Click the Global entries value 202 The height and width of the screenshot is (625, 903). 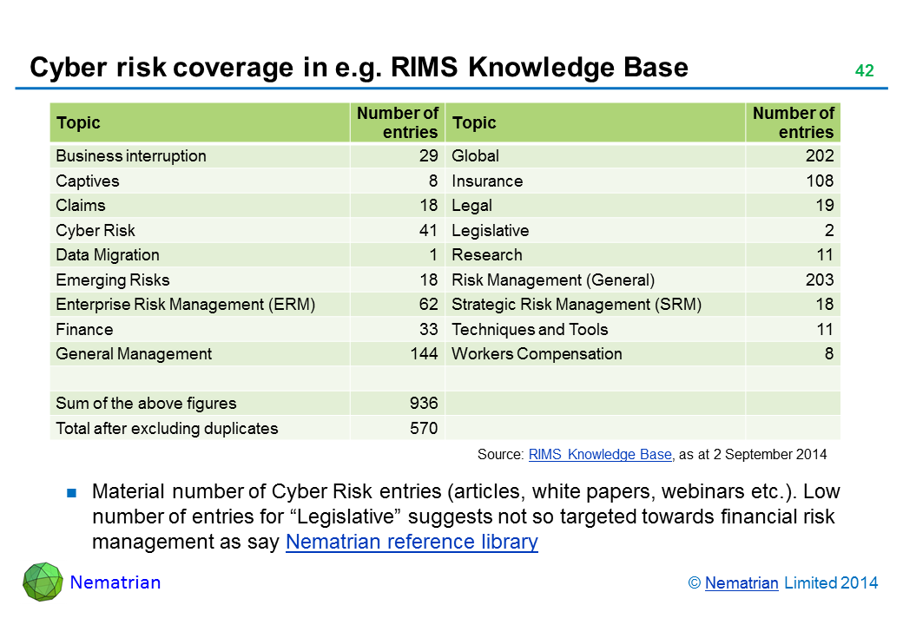[x=818, y=156]
